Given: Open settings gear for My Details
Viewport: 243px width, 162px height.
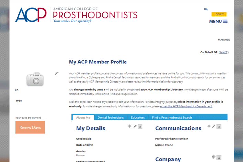Looking at the screenshot, I should 130,126.
